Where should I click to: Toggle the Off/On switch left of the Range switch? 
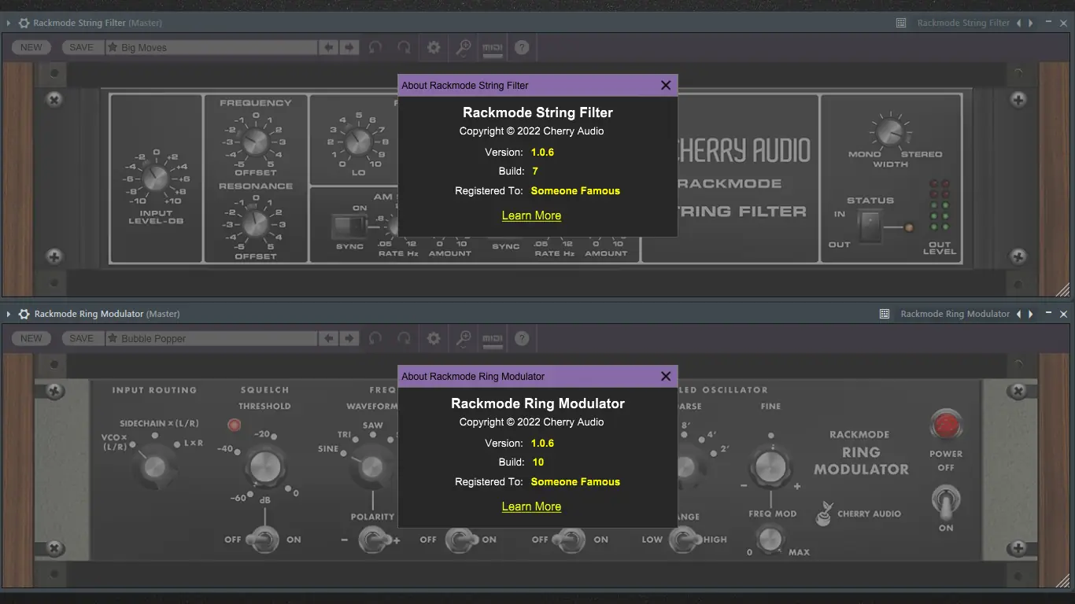(x=568, y=540)
